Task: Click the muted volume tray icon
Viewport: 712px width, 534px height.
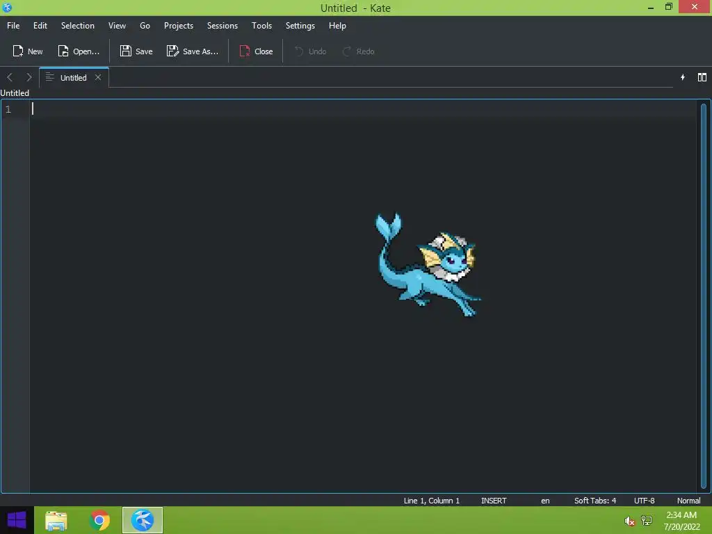Action: click(629, 521)
